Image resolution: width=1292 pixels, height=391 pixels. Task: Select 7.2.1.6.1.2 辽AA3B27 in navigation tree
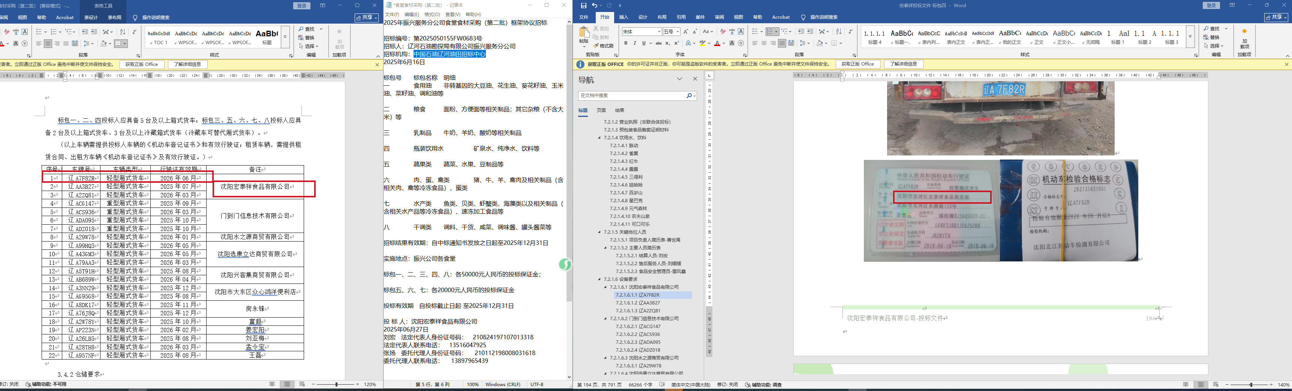638,303
